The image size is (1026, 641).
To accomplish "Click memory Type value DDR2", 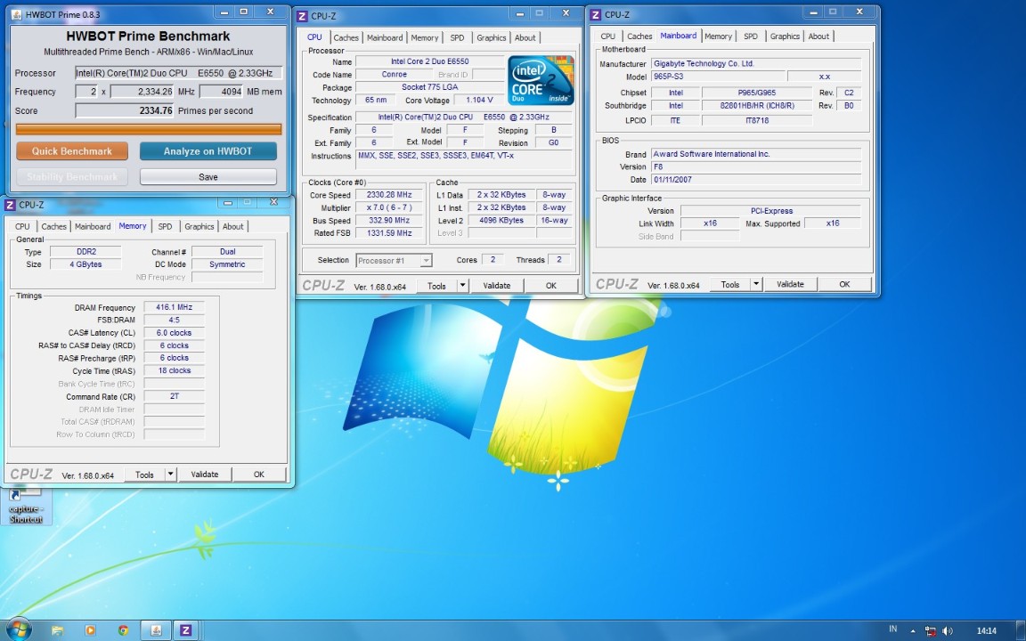I will pos(85,252).
